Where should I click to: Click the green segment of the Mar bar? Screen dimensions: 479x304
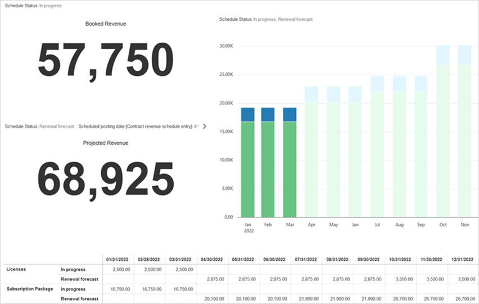290,169
